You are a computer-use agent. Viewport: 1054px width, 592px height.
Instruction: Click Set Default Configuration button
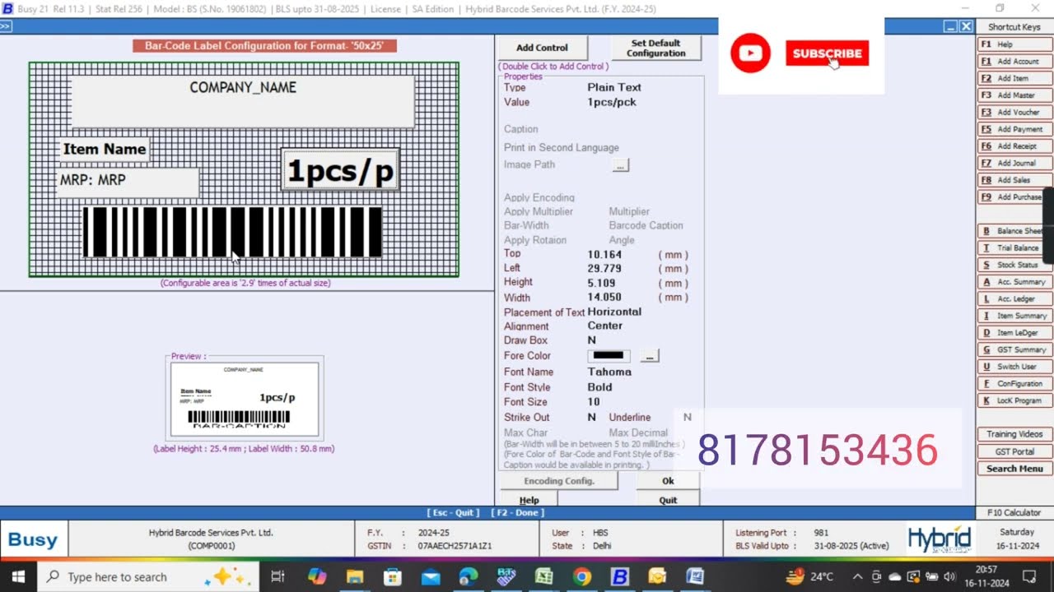(x=655, y=48)
